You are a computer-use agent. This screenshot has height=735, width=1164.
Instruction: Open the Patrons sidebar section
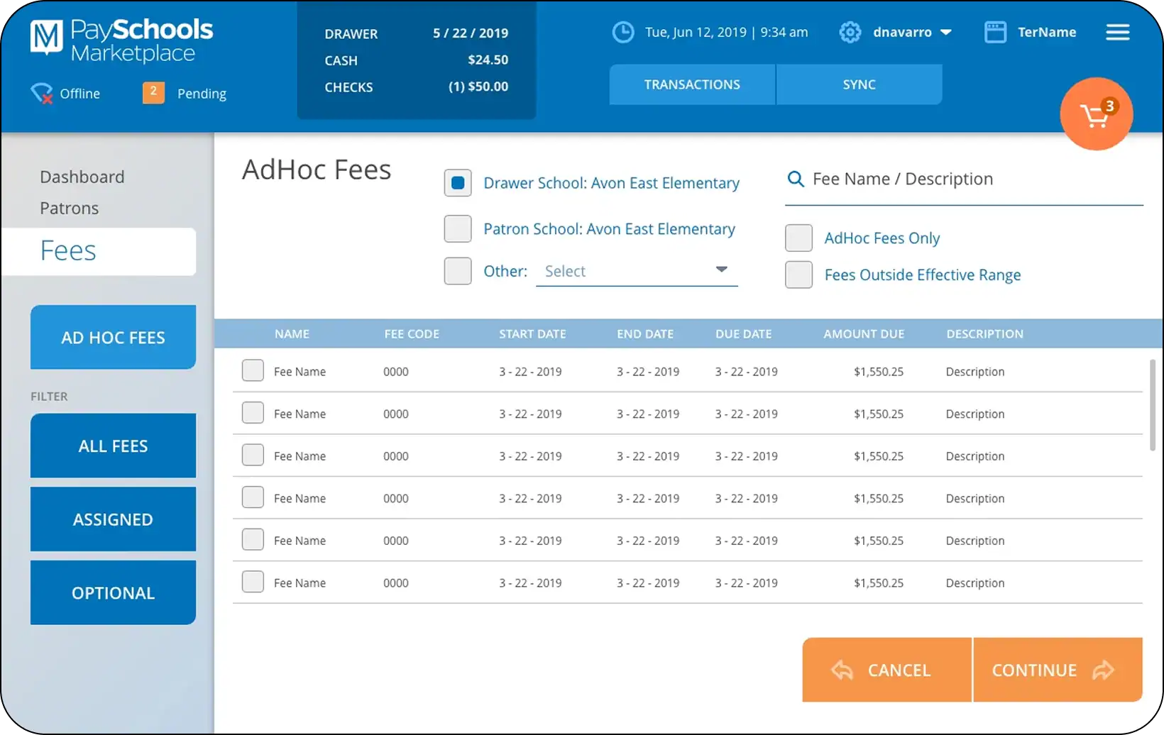pyautogui.click(x=70, y=208)
